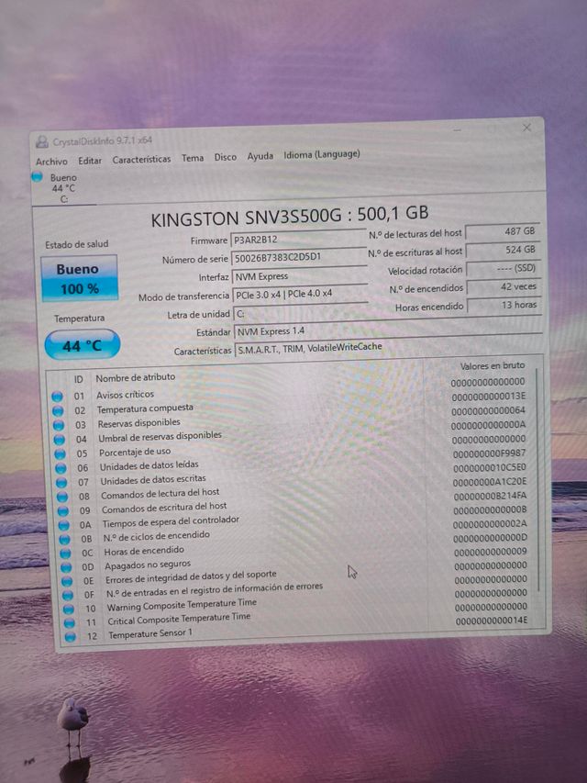Viewport: 587px width, 783px height.
Task: Click the 44 °C temperature button
Action: click(x=82, y=346)
